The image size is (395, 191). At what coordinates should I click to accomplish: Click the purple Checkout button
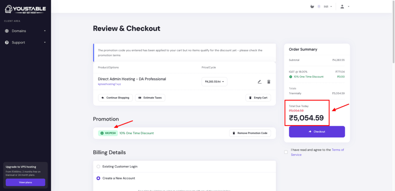coord(317,132)
